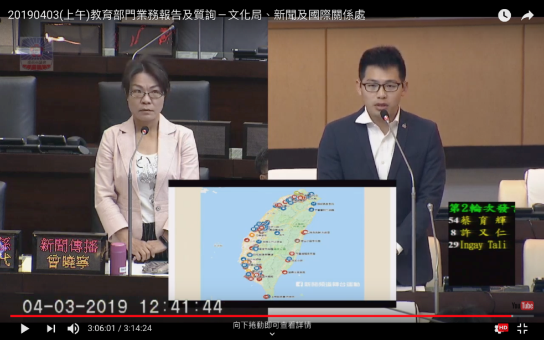544x340 pixels.
Task: Click the Watch Later menu option
Action: (504, 16)
